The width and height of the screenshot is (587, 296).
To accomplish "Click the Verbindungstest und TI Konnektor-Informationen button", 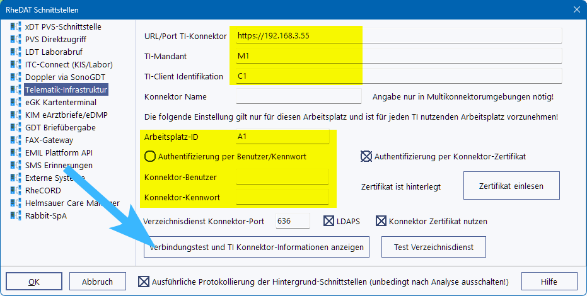I will [256, 247].
